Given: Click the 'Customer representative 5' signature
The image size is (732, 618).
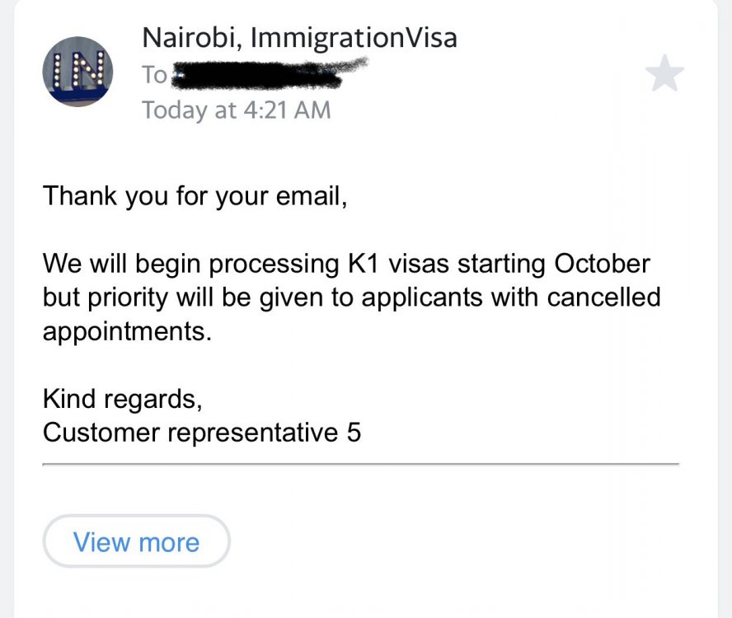Looking at the screenshot, I should point(202,432).
